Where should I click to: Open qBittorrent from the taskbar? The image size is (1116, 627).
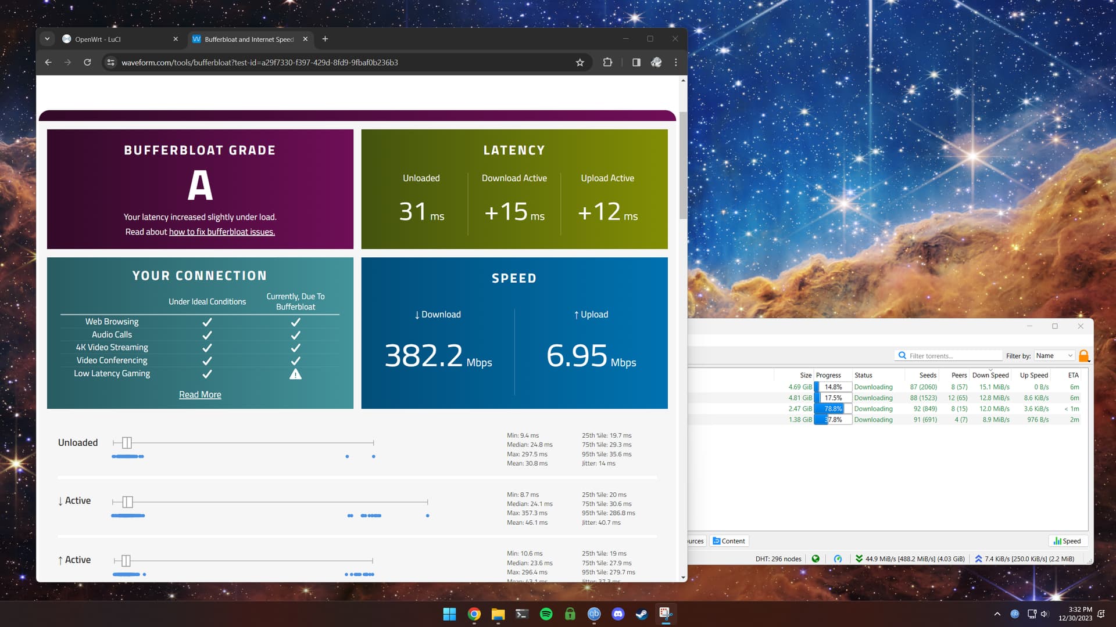coord(594,614)
